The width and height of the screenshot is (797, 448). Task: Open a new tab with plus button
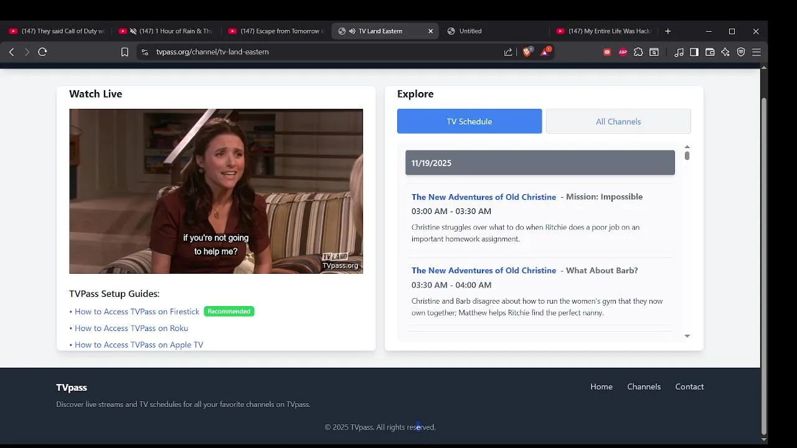pos(667,31)
